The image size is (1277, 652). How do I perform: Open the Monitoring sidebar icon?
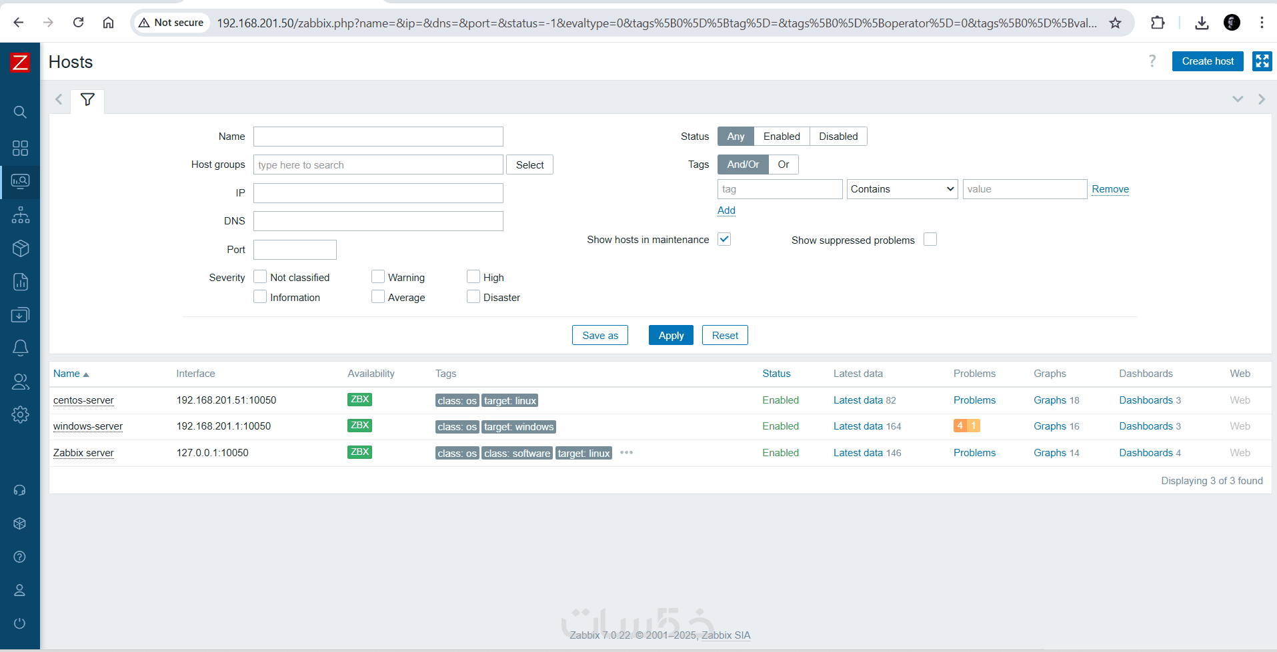click(x=20, y=181)
